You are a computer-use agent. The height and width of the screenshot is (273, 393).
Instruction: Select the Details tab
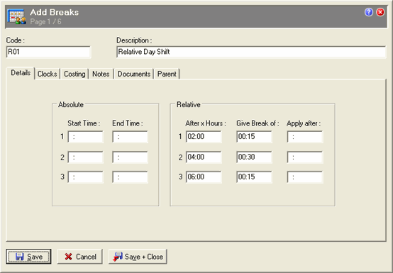point(21,73)
